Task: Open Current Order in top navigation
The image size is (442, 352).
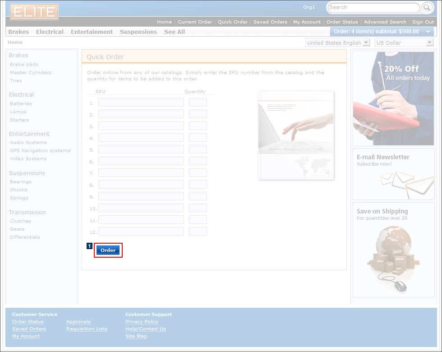Action: (195, 22)
